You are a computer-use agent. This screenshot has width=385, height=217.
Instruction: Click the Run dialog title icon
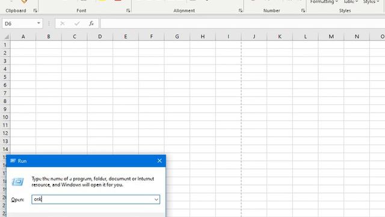pos(13,161)
